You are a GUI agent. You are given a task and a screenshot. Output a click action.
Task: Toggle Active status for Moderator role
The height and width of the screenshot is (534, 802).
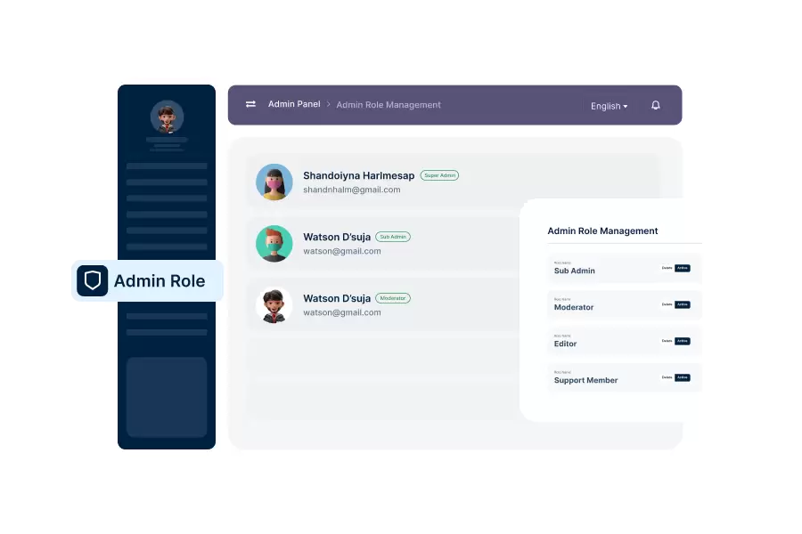click(683, 304)
